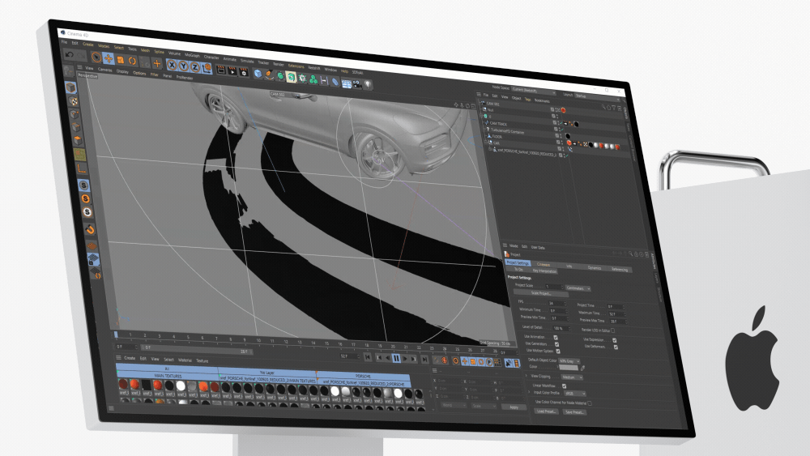Viewport: 810px width, 456px height.
Task: Click the highlighted green generator icon
Action: [292, 78]
